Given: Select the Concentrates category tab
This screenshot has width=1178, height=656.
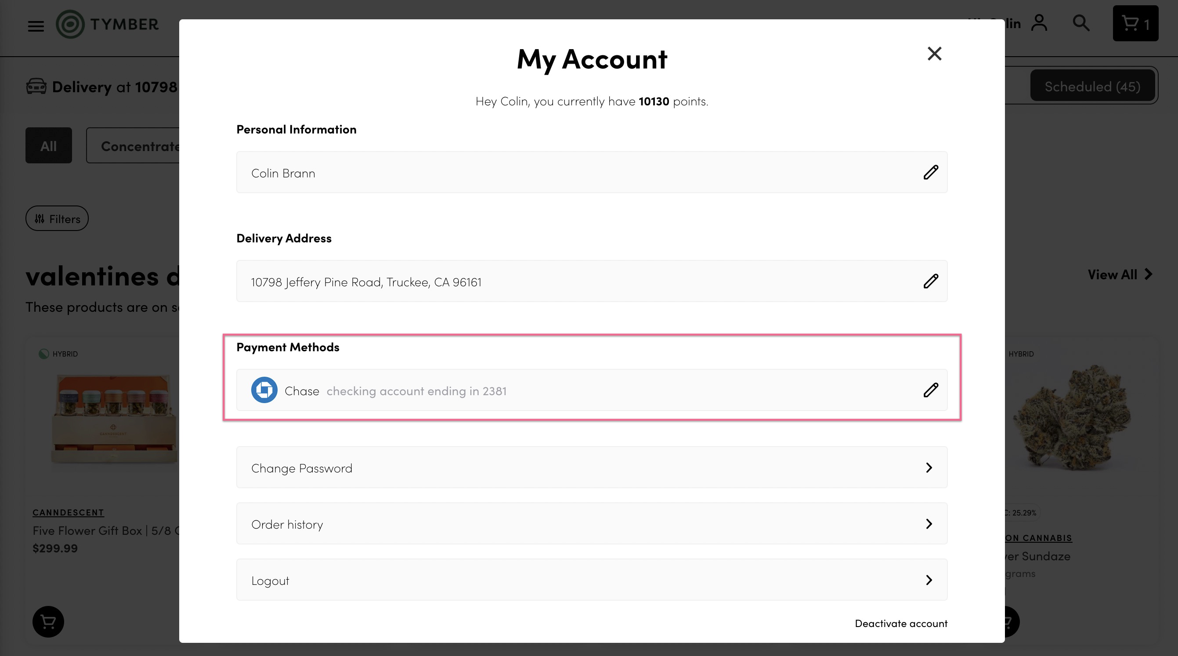Looking at the screenshot, I should (137, 146).
